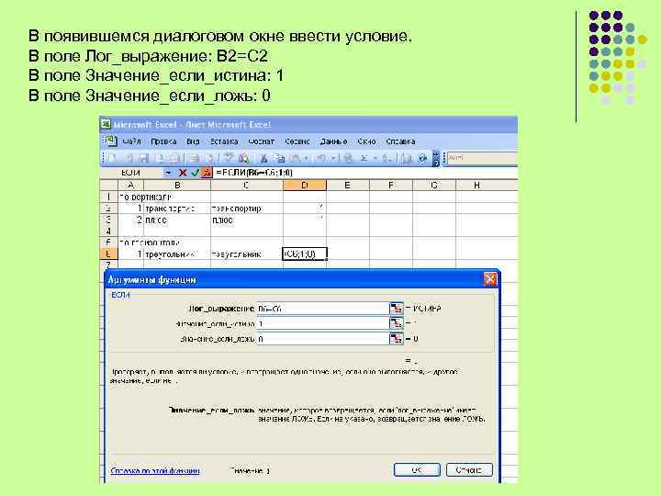Click the Cut scissors icon

[264, 158]
